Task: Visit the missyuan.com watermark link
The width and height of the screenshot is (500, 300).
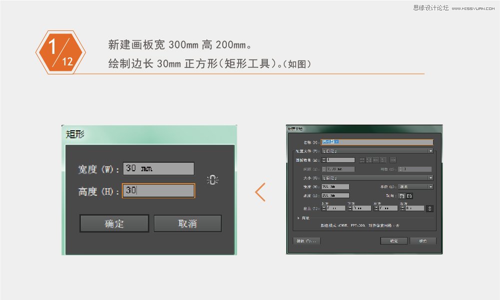Action: [475, 7]
